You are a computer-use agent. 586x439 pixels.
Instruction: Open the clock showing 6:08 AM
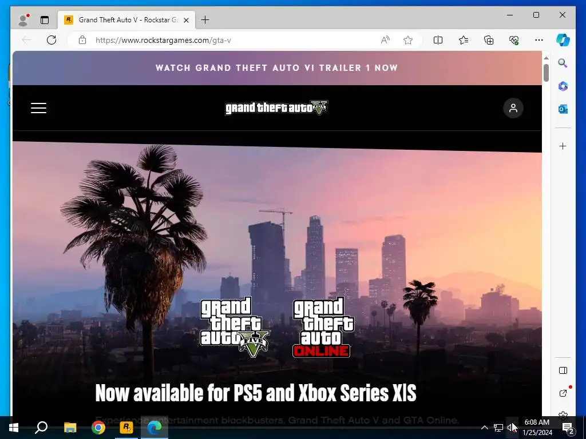[537, 428]
